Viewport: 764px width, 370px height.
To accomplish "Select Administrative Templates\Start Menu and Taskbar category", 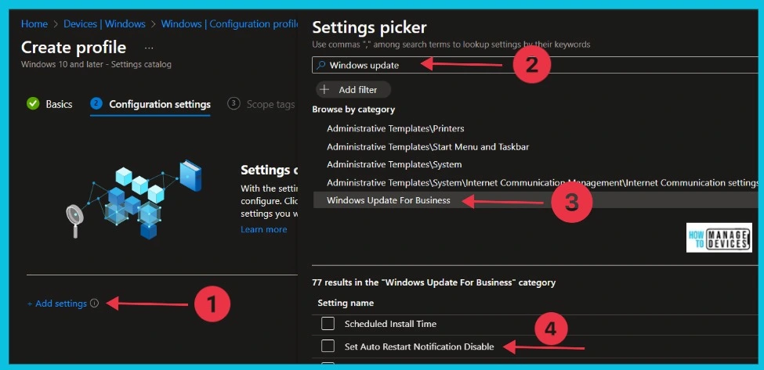I will pos(428,147).
